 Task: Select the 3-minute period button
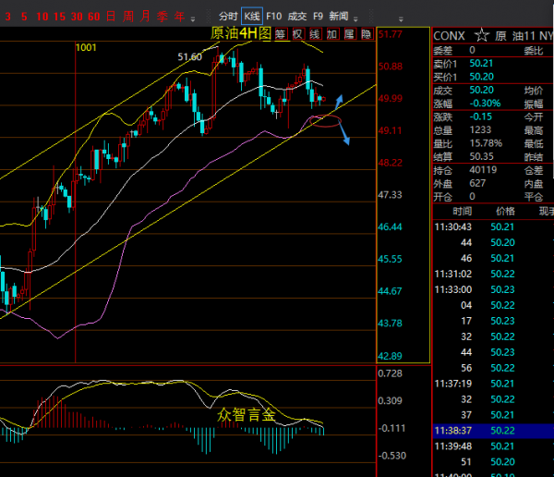point(7,17)
